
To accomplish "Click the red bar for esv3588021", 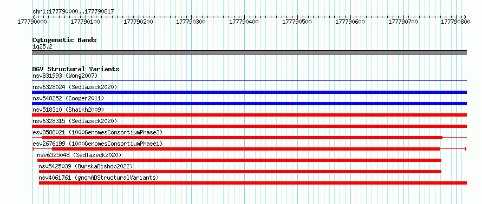I will (x=242, y=138).
